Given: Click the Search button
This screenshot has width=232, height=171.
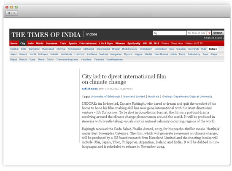Looking at the screenshot, I should pos(218,33).
